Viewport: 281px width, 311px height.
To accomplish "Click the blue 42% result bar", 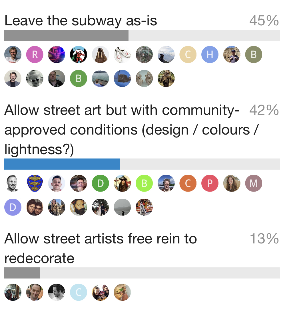I will (62, 164).
